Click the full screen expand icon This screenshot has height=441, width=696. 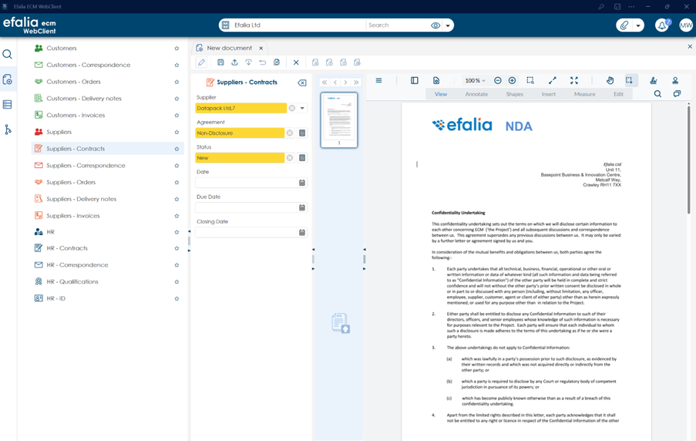pos(574,80)
